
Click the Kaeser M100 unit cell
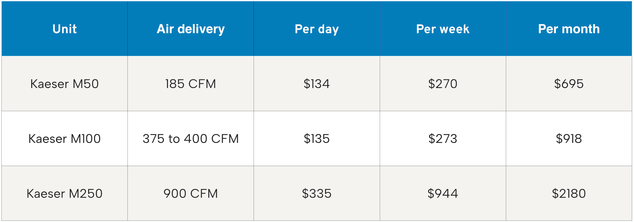pyautogui.click(x=65, y=139)
